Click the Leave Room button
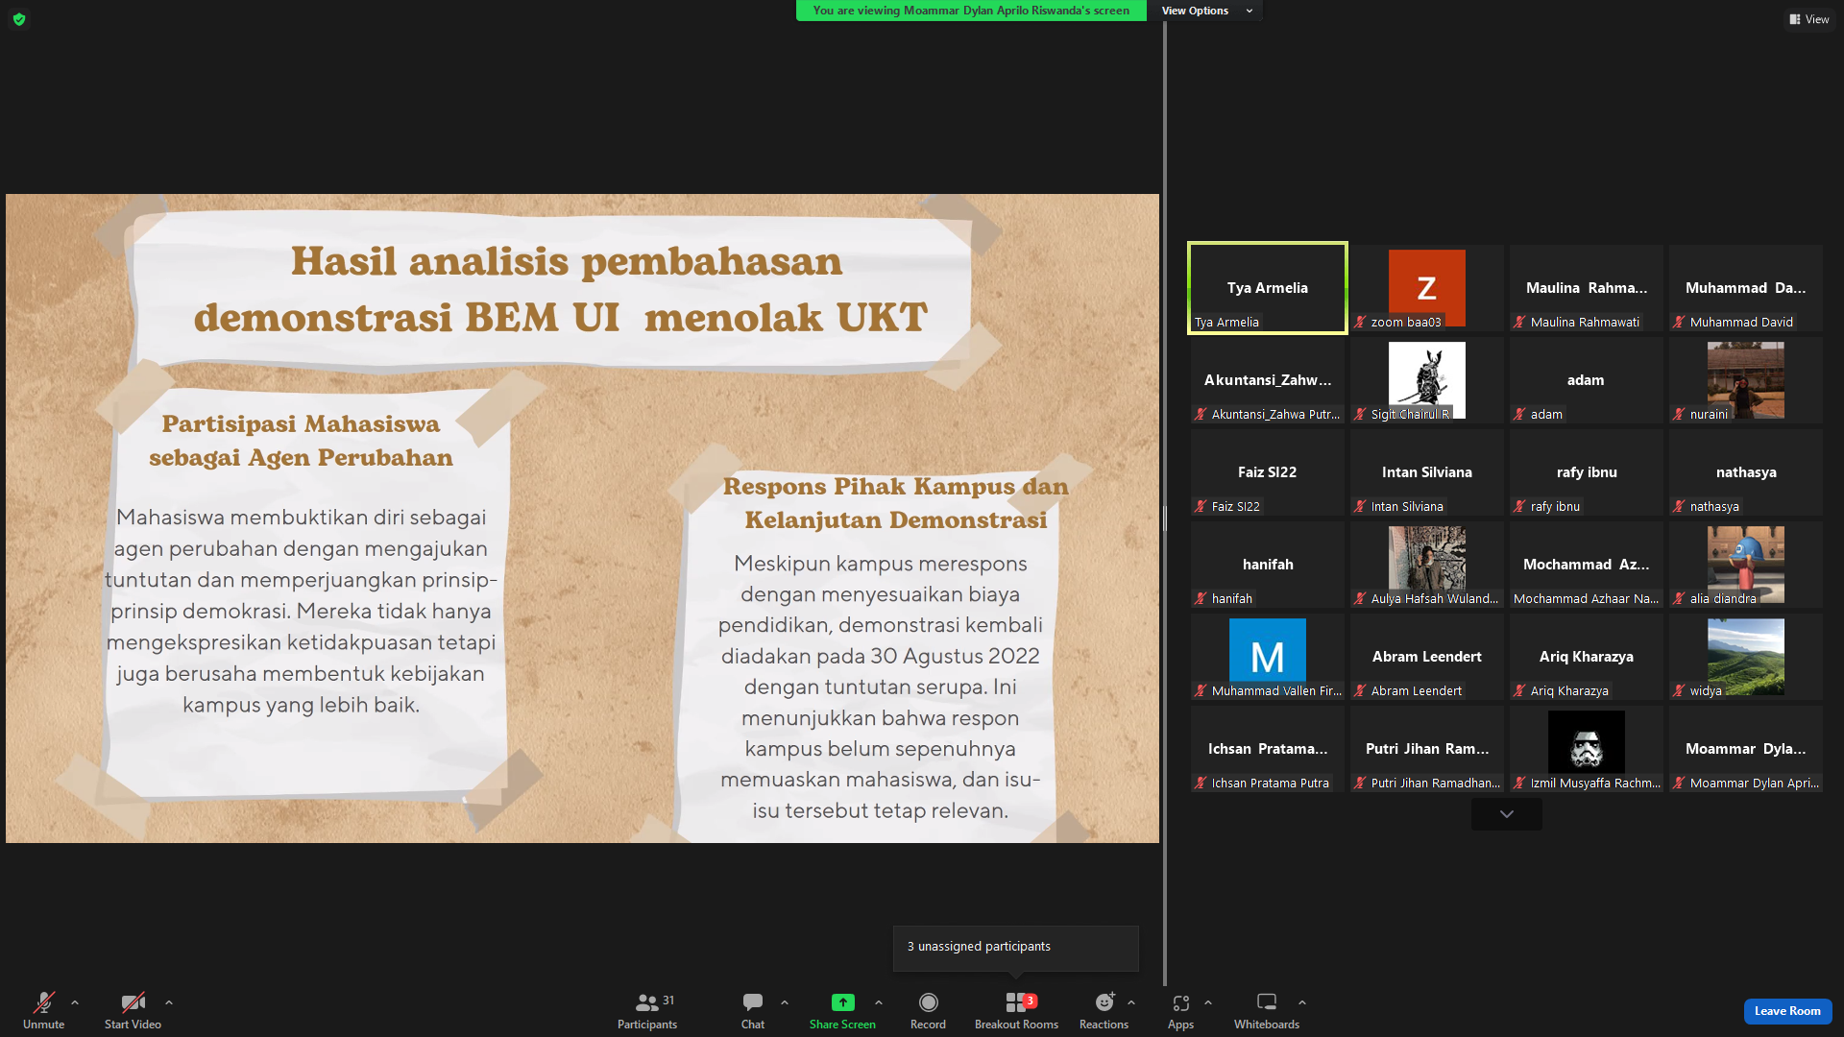Viewport: 1844px width, 1037px height. 1787,1011
